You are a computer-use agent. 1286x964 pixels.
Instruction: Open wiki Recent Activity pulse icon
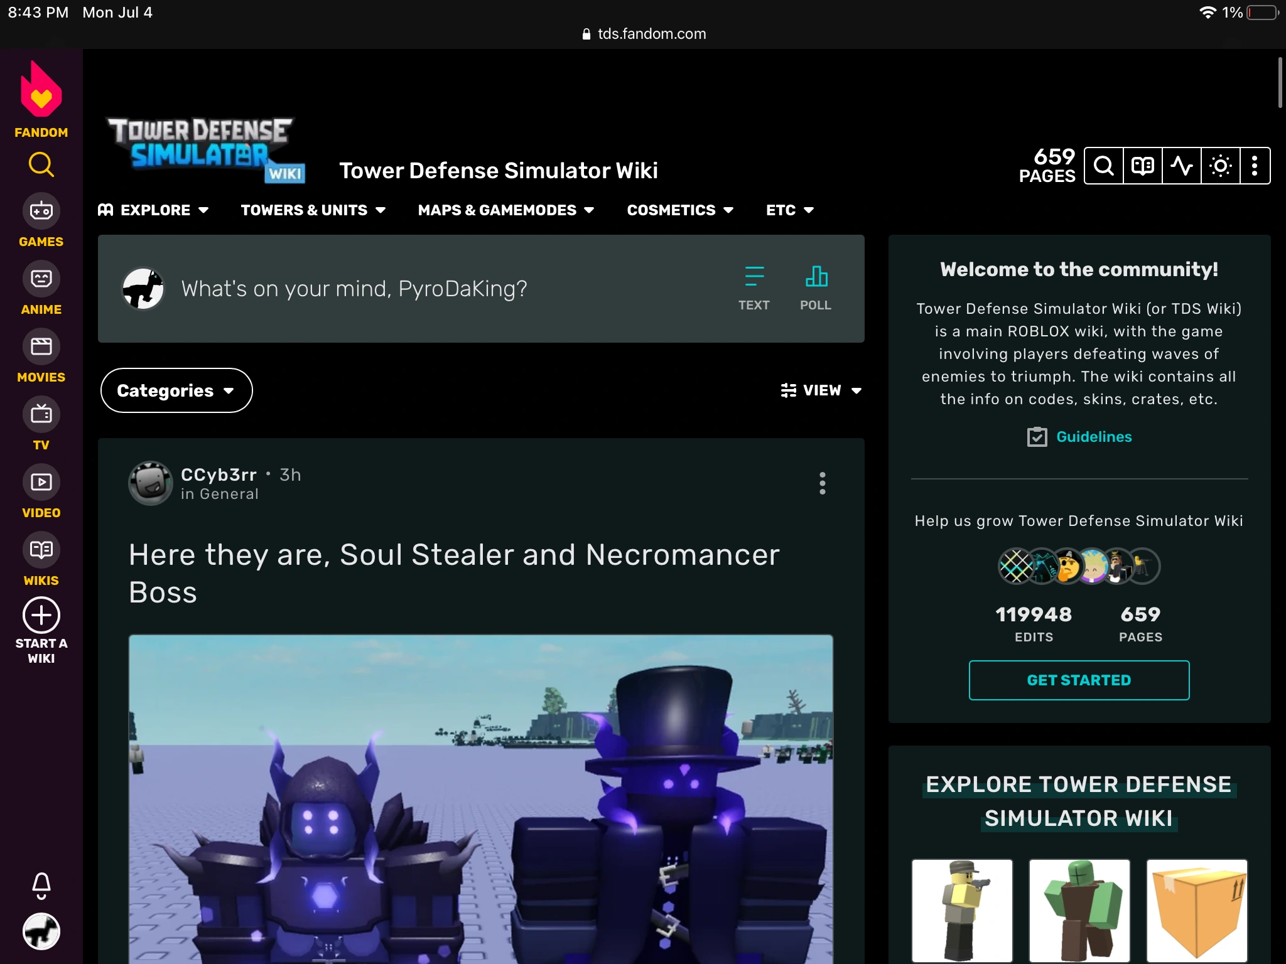tap(1181, 166)
